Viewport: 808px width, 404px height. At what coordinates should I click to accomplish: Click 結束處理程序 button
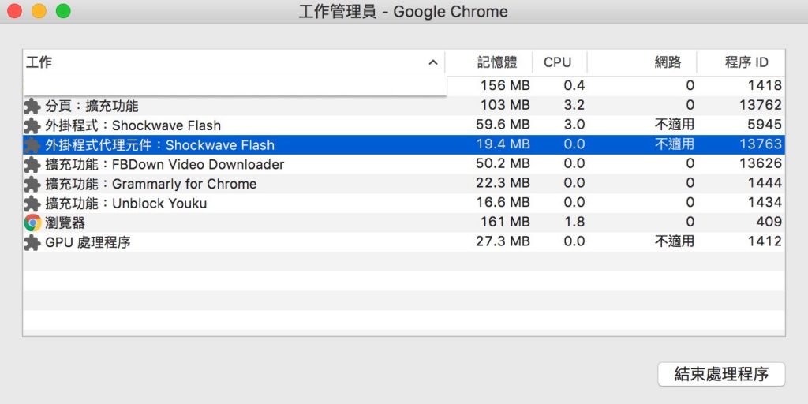pyautogui.click(x=721, y=374)
